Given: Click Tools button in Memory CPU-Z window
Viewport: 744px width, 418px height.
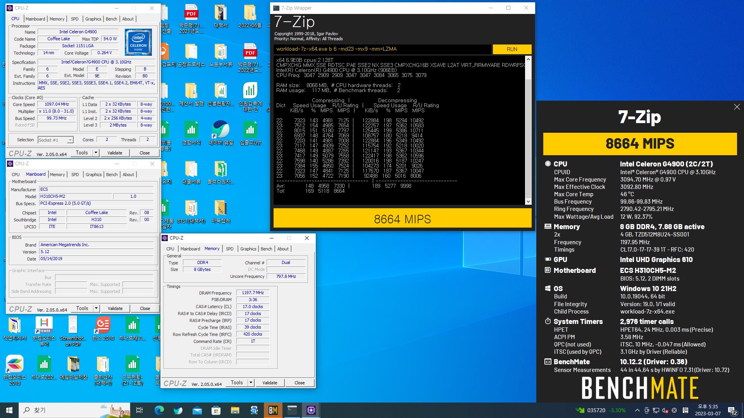Looking at the screenshot, I should coord(237,383).
